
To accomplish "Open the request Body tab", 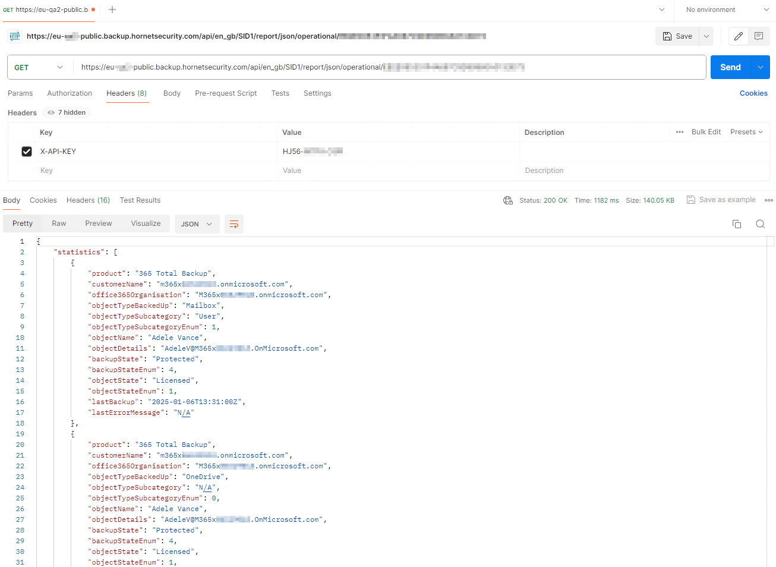I will tap(172, 93).
